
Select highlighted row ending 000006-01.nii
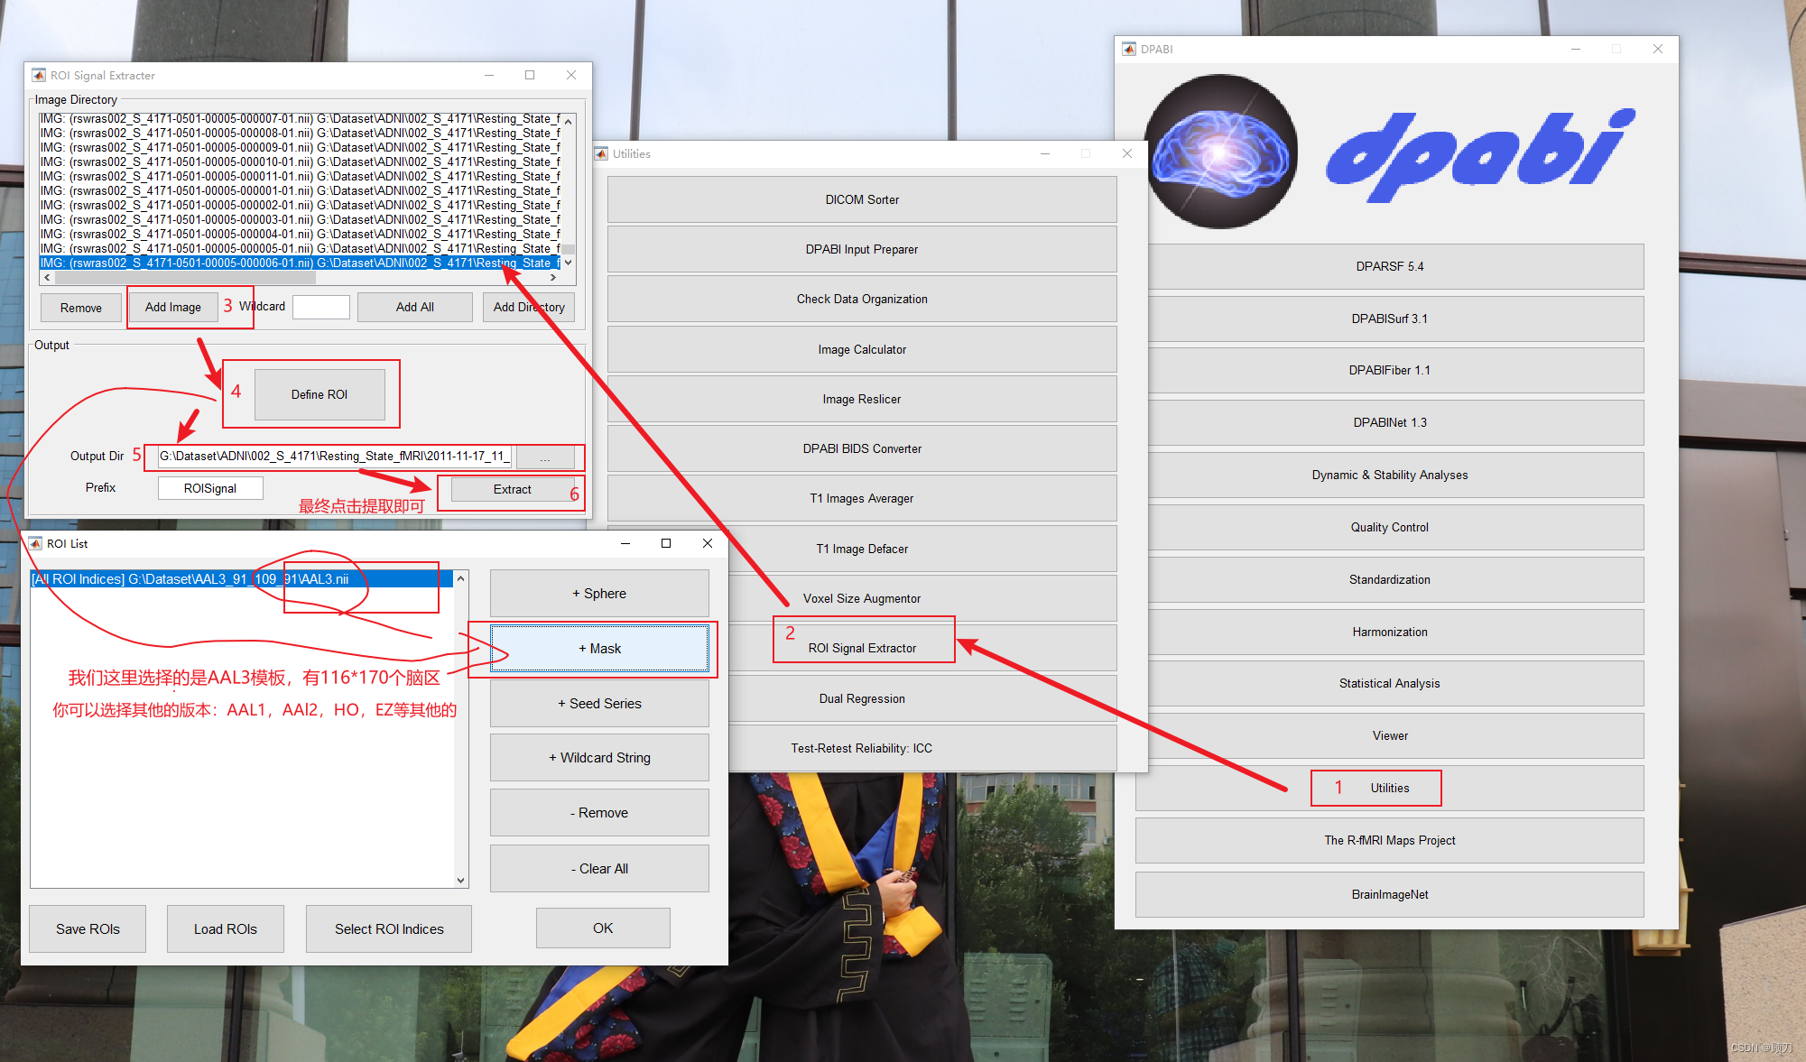[x=300, y=263]
